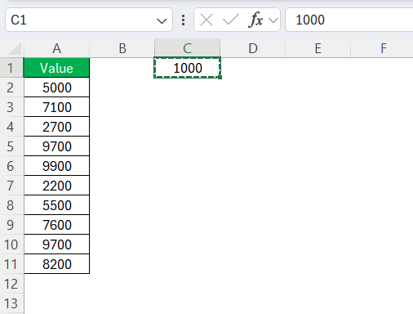
Task: Select row 11 header
Action: 11,264
